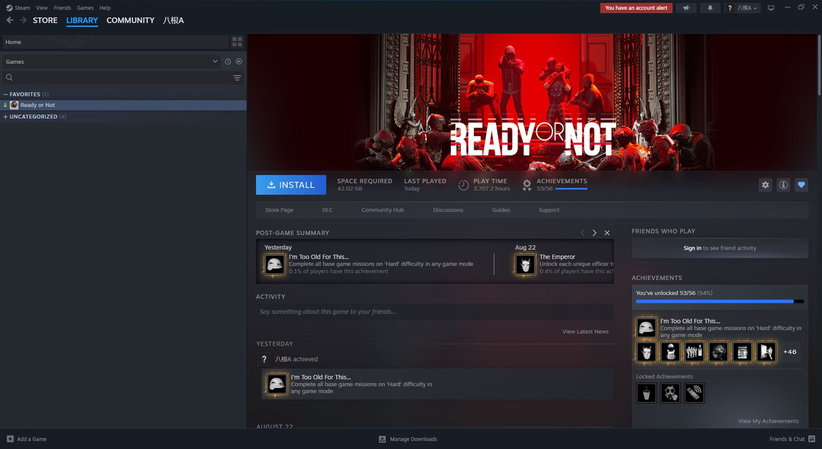Click the +46 more achievements badge
The width and height of the screenshot is (822, 449).
tap(790, 352)
